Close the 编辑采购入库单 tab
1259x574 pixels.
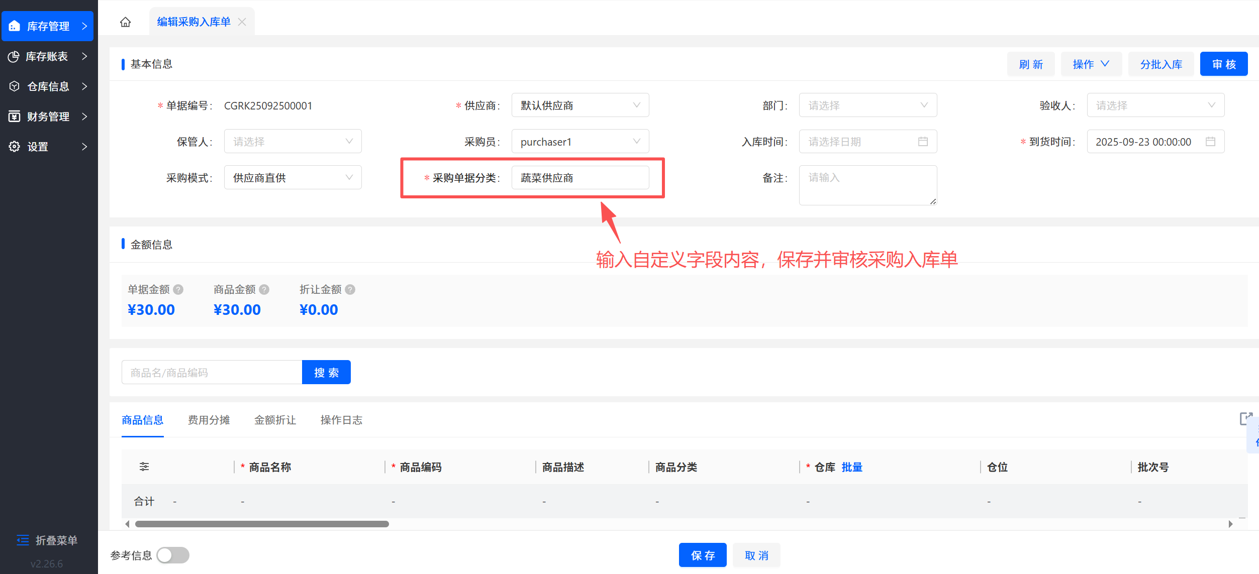pos(242,22)
